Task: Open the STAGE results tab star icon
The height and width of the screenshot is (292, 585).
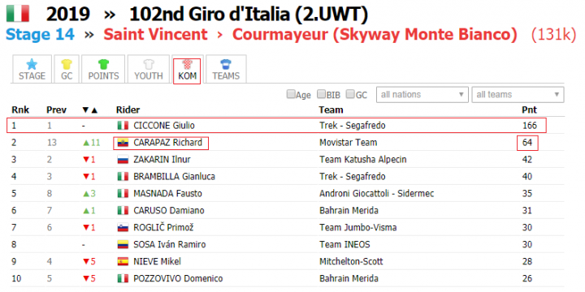Action: (32, 64)
